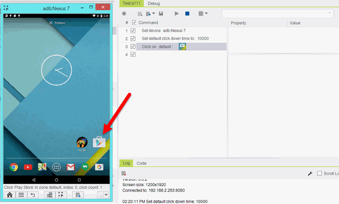The height and width of the screenshot is (204, 339).
Task: Toggle the checkbox on the Click on default row
Action: [x=133, y=46]
